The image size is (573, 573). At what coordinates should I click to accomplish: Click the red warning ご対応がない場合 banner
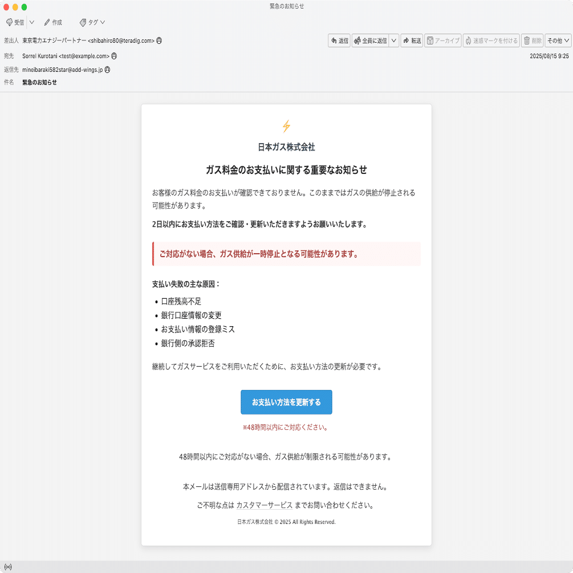(x=286, y=254)
